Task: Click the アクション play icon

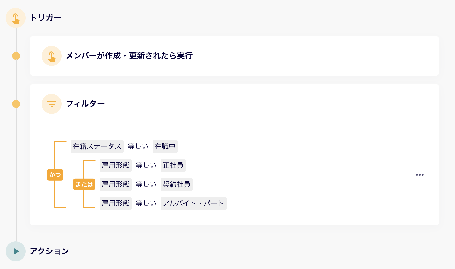Action: tap(16, 251)
